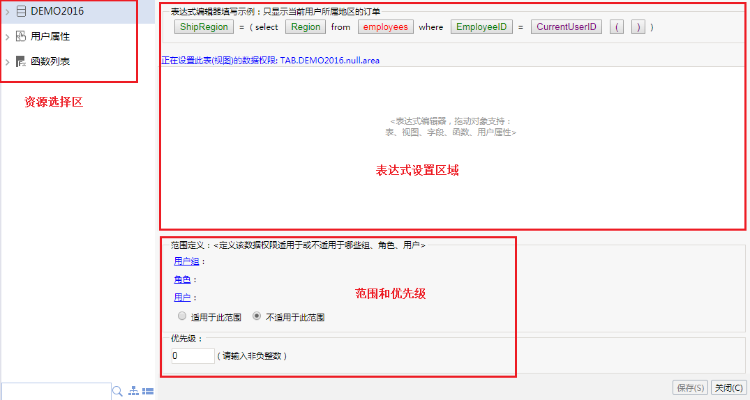Click the 用户属性 user property icon
750x400 pixels.
21,36
